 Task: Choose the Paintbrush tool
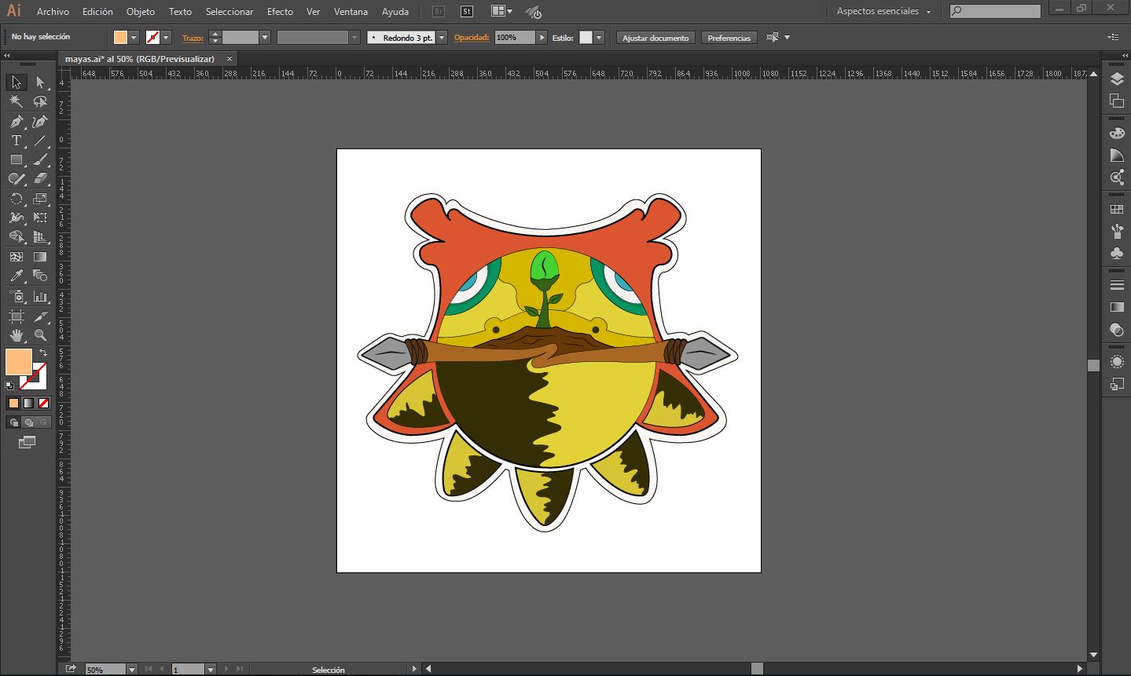click(x=40, y=159)
